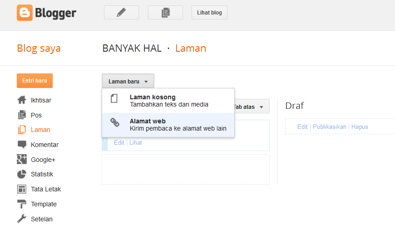Screen dimensions: 395x234
Task: Click the Google+ icon
Action: [x=22, y=159]
